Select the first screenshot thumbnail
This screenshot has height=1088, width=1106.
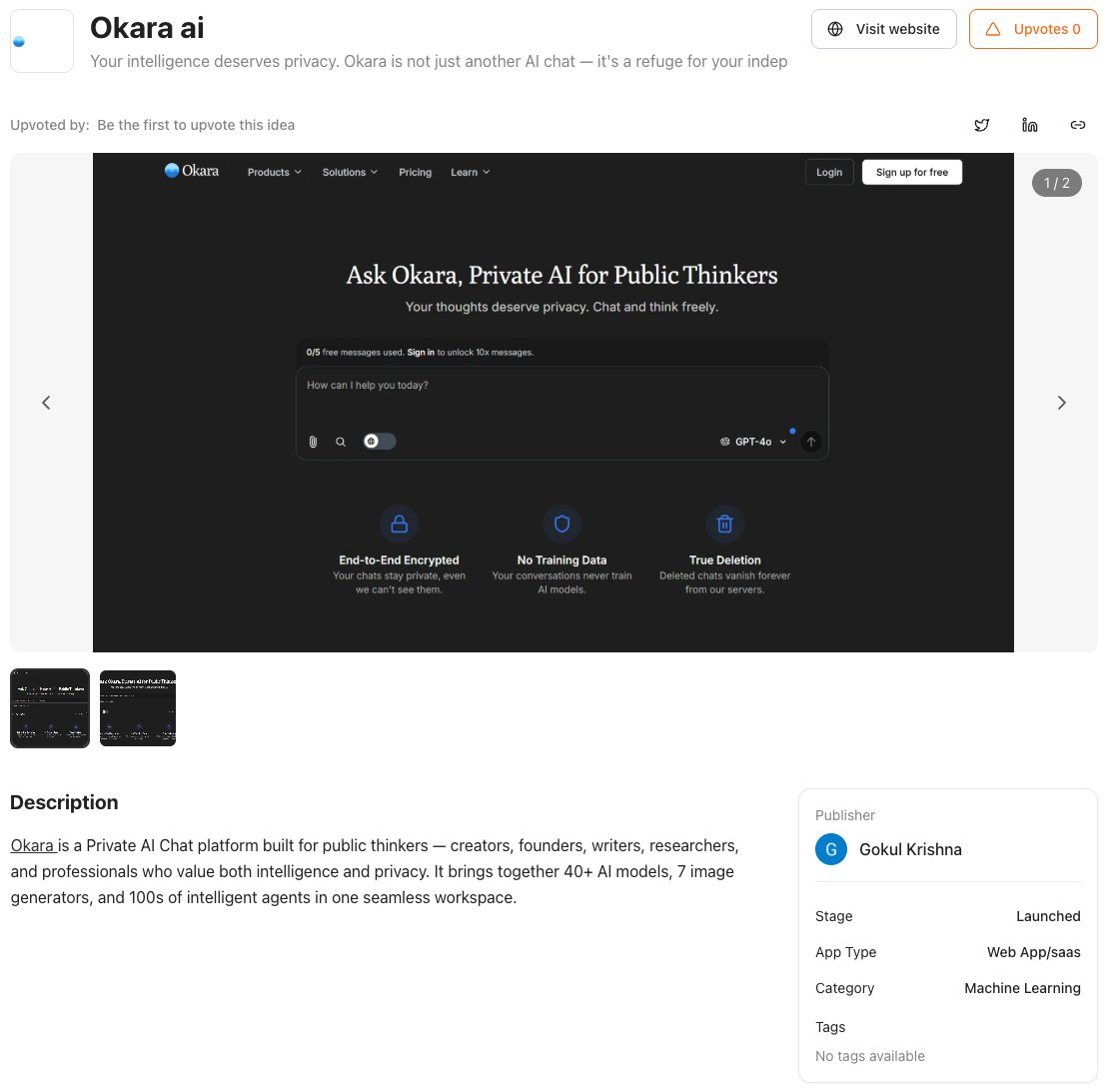point(50,708)
